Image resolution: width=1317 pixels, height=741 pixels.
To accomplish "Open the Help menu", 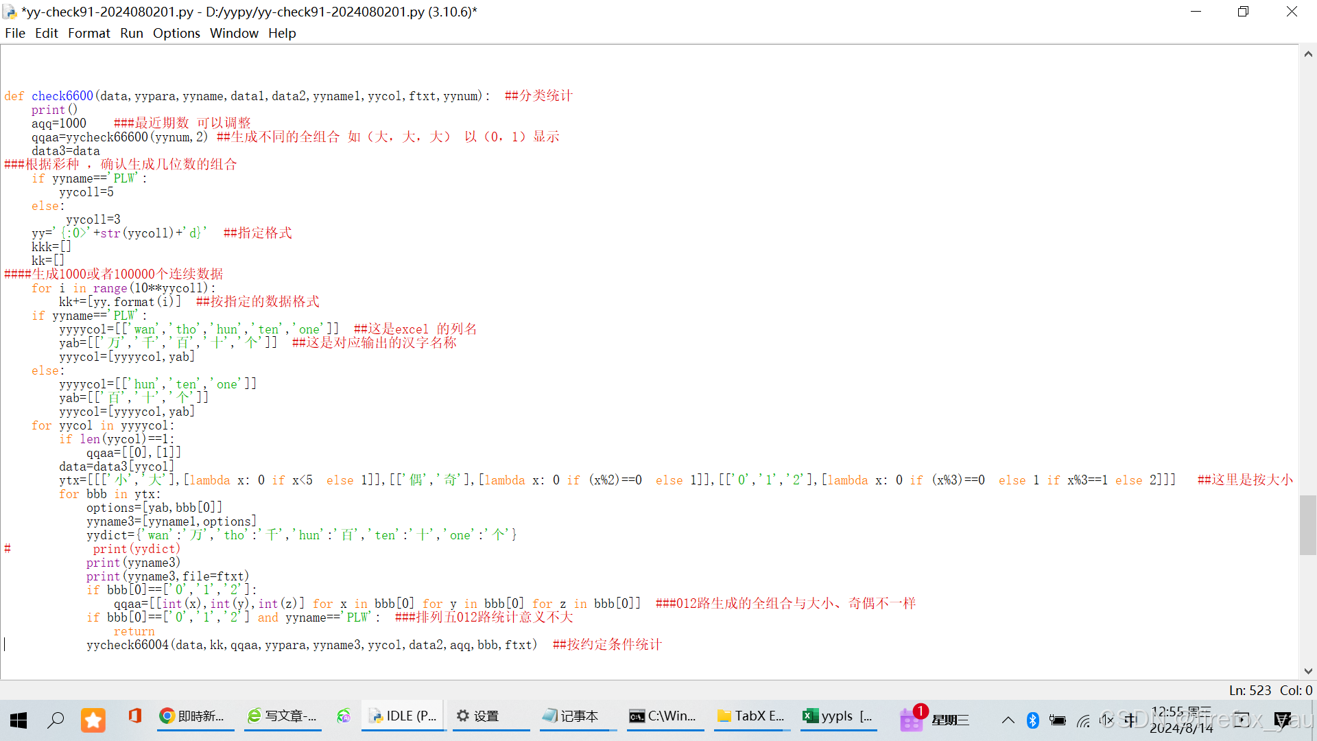I will click(x=282, y=33).
